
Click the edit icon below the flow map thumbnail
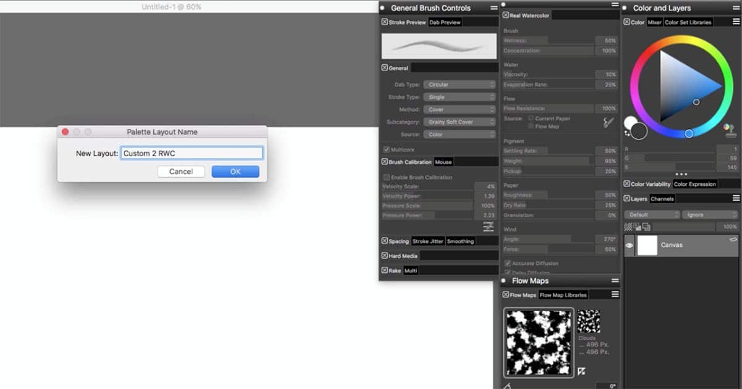click(581, 370)
